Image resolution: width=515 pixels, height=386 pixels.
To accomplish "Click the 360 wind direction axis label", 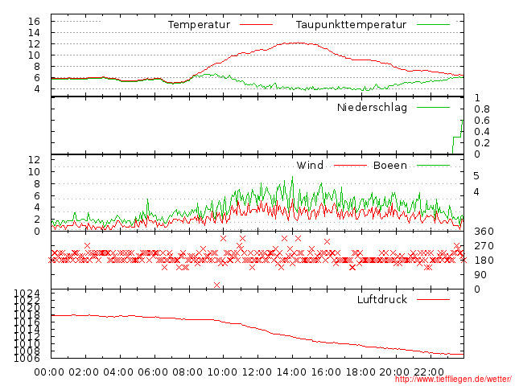I will point(484,232).
